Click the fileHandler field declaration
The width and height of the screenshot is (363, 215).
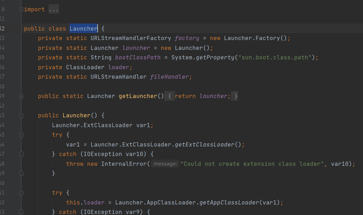(x=169, y=77)
